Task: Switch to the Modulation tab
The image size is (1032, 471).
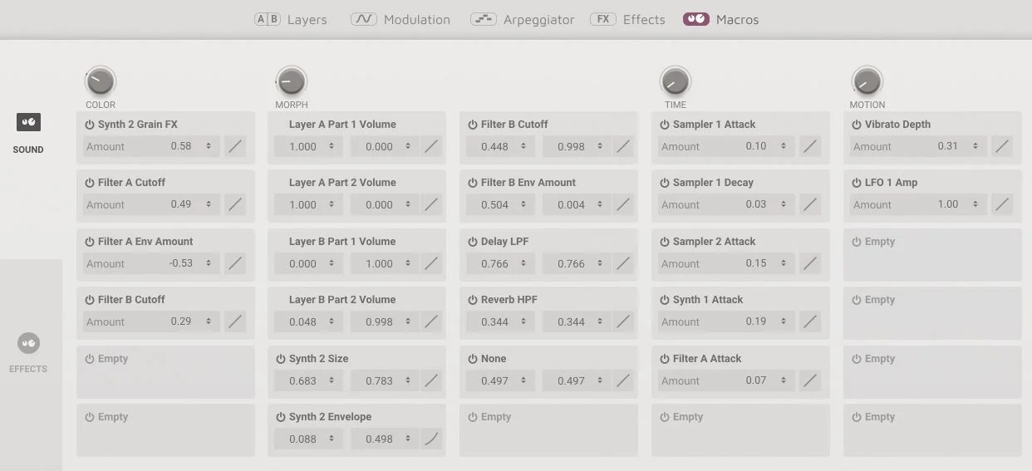Action: click(x=401, y=19)
